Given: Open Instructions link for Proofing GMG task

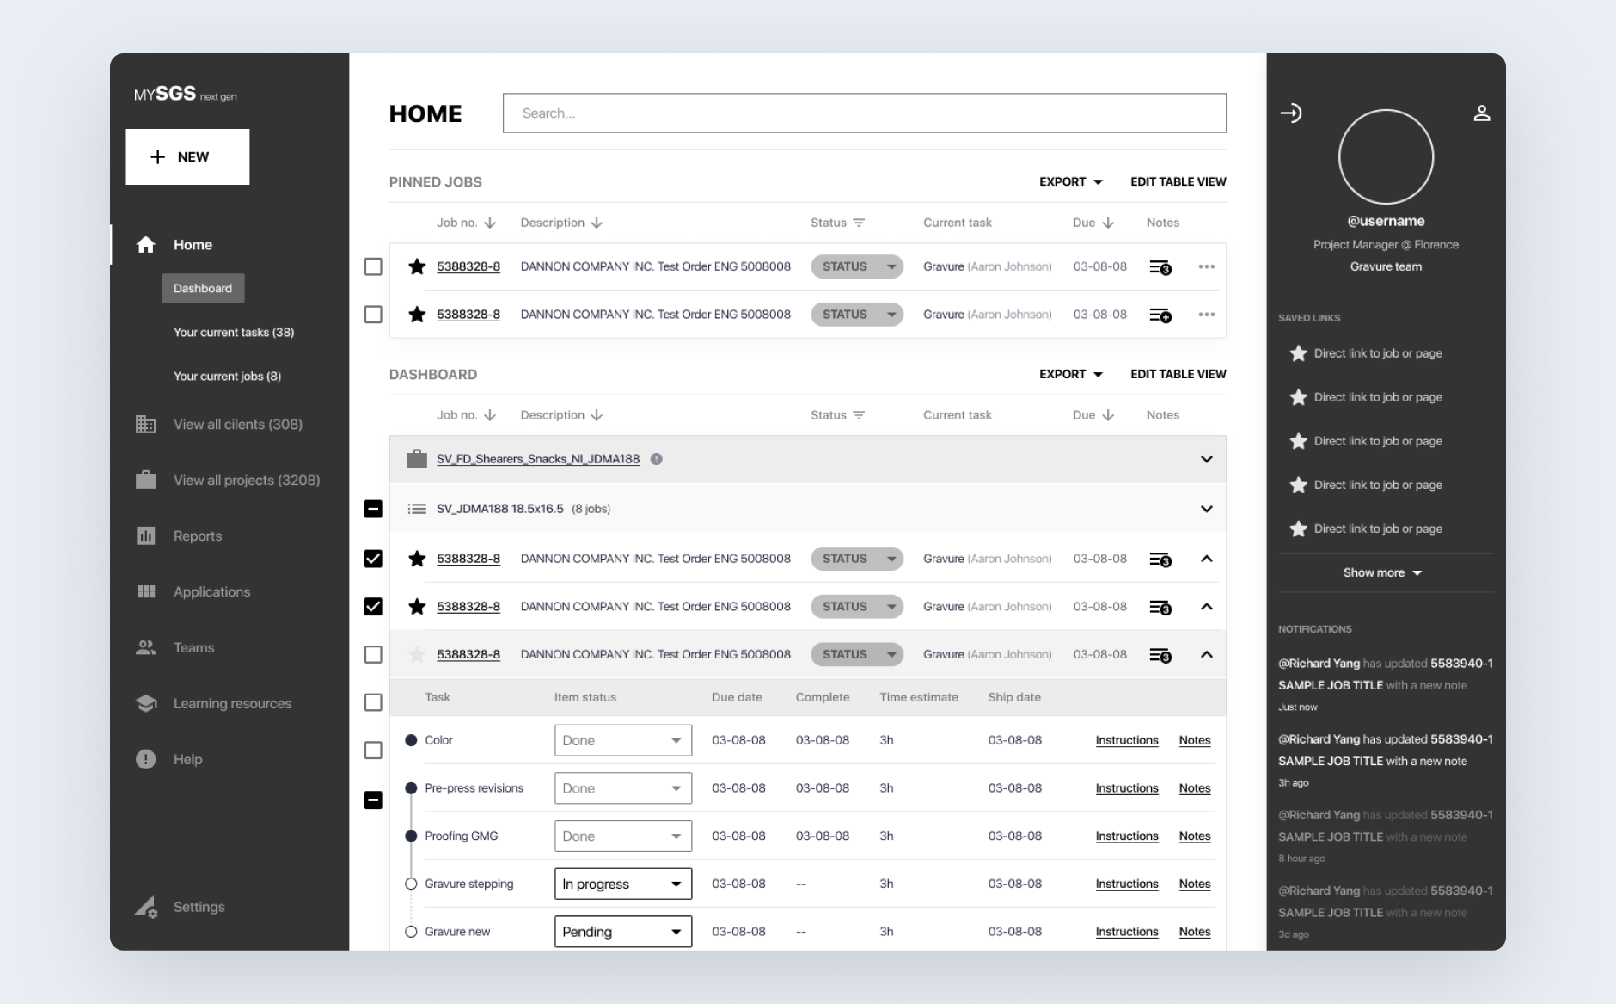Looking at the screenshot, I should 1126,836.
